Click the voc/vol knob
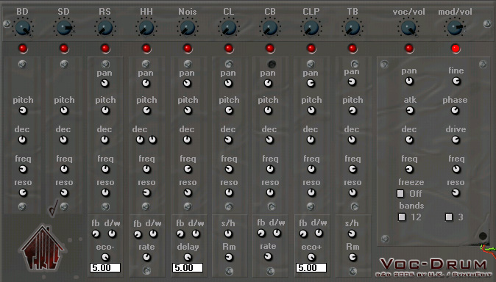This screenshot has height=282, width=496. (408, 28)
